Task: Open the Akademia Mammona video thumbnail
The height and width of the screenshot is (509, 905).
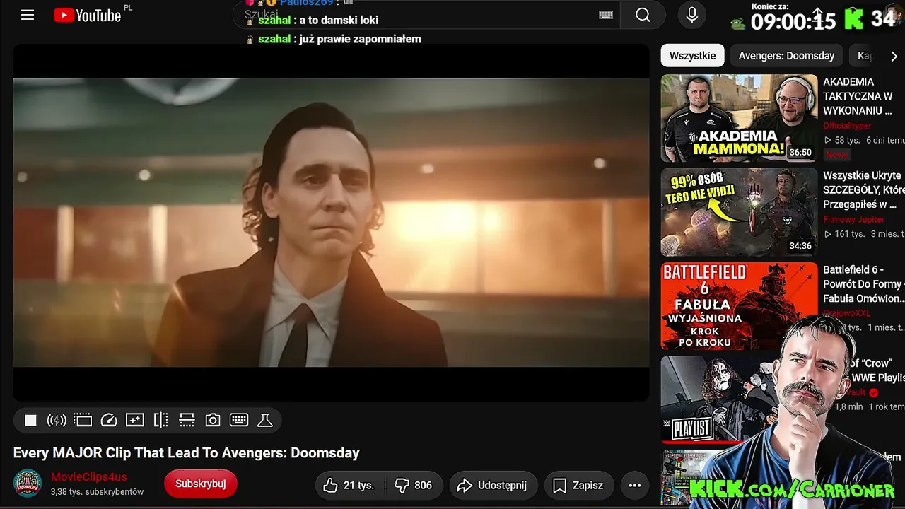Action: coord(739,118)
